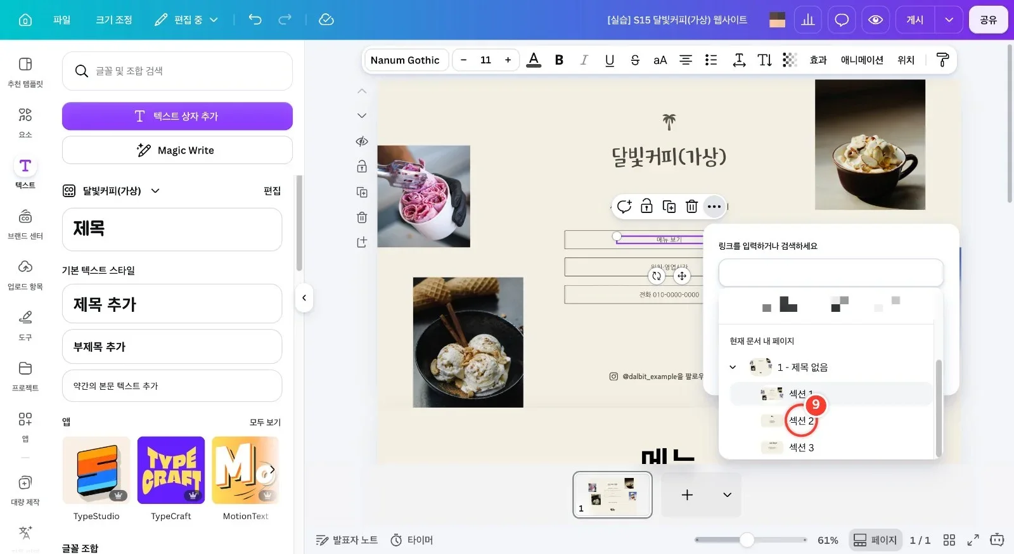Open 애니메이션 panel
The height and width of the screenshot is (554, 1014).
click(862, 60)
